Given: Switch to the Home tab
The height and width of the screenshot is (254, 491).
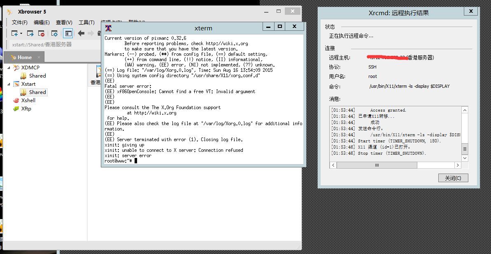Looking at the screenshot, I should [24, 57].
